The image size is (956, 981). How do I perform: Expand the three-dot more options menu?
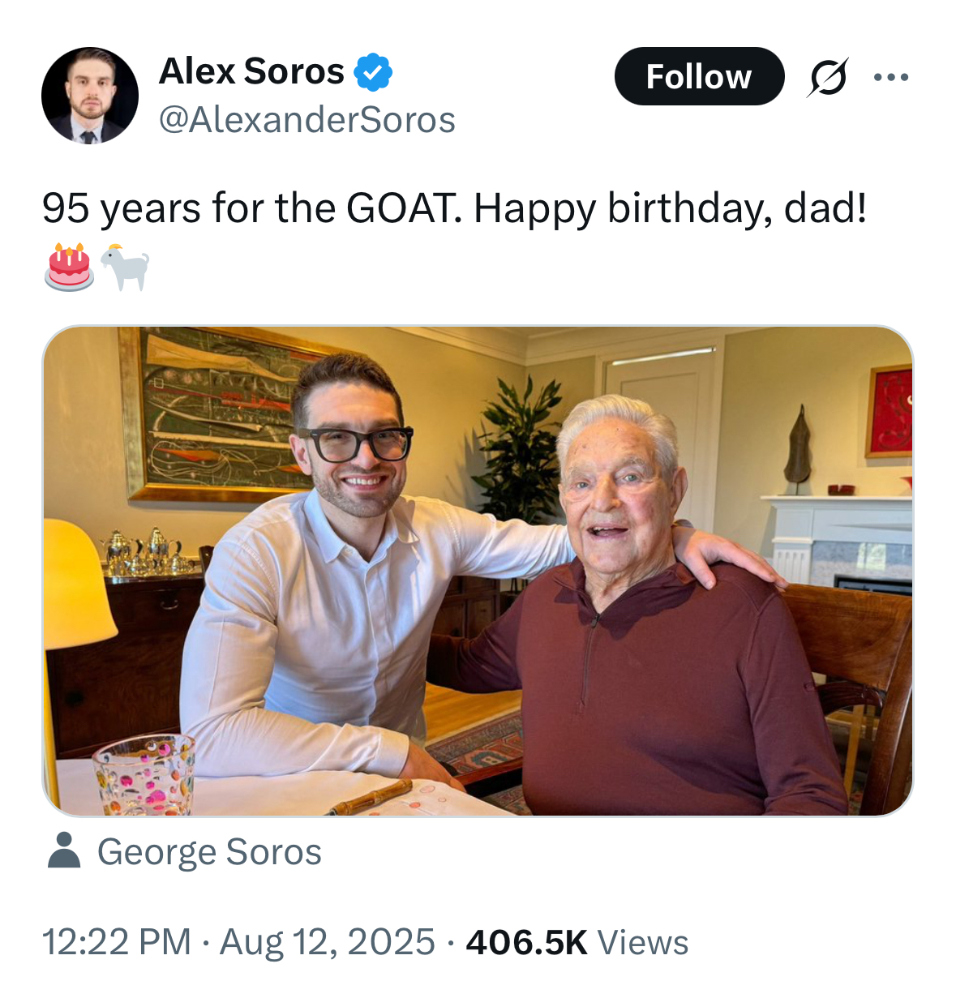point(891,77)
